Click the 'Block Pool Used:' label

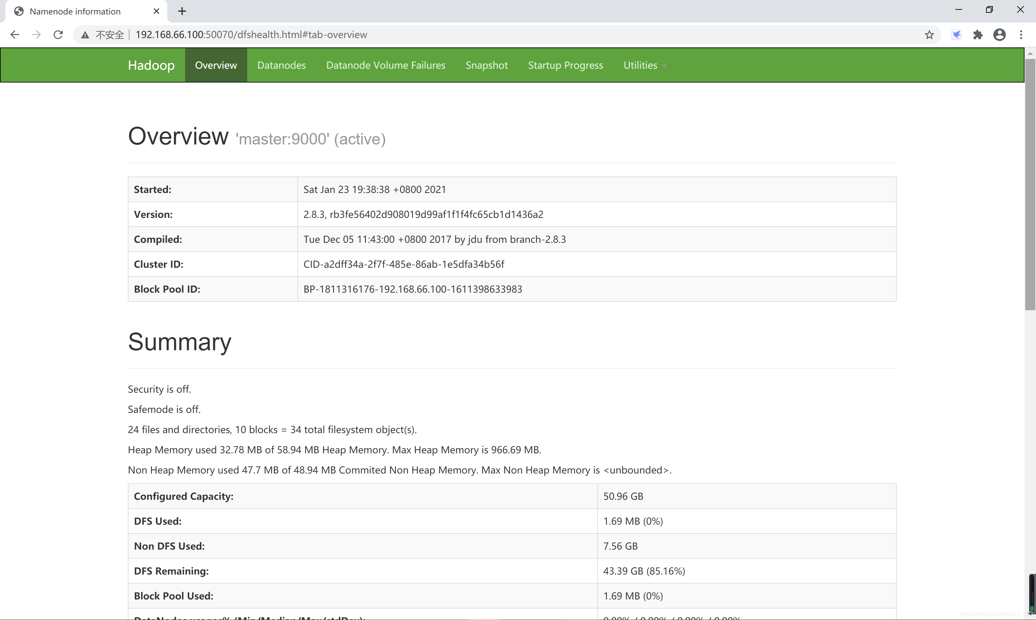[174, 596]
